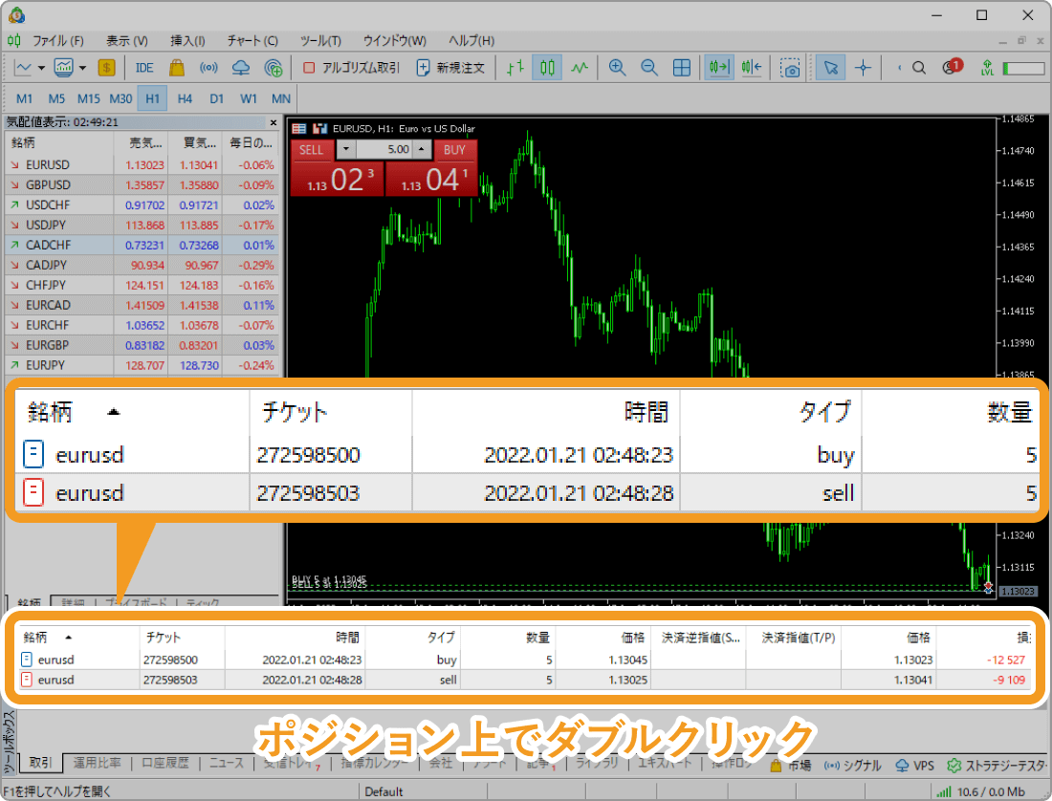Switch chart to candlestick display
Screen dimensions: 1052x801
pyautogui.click(x=545, y=68)
